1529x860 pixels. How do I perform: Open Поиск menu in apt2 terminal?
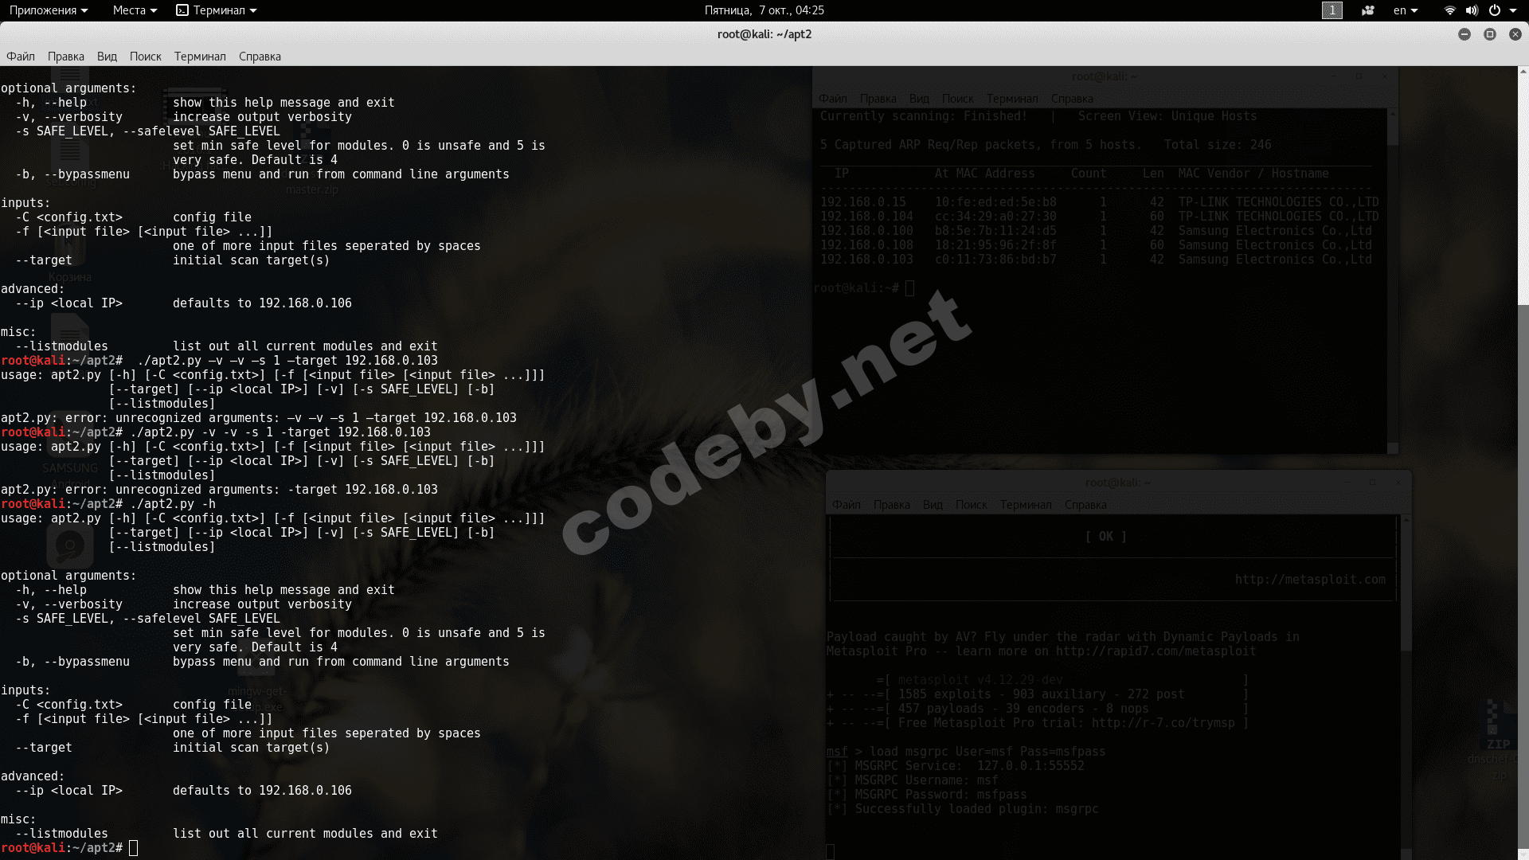146,57
